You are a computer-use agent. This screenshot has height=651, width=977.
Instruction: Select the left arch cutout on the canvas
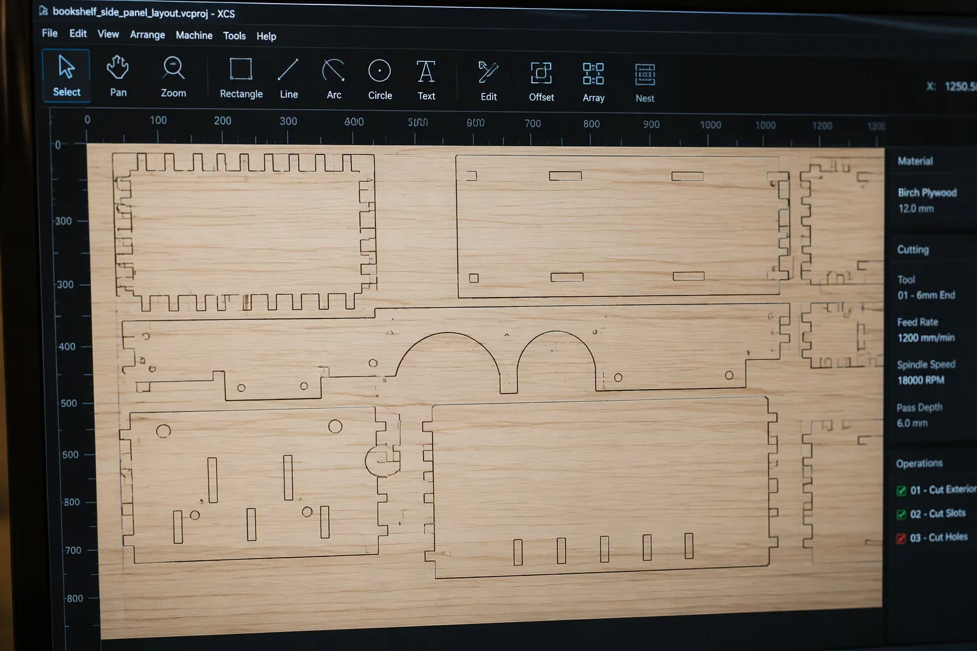click(x=448, y=355)
